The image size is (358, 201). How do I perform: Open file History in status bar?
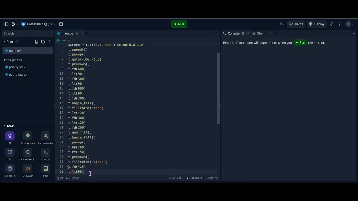(x=211, y=178)
